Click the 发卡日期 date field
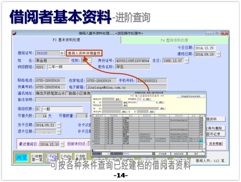The width and height of the screenshot is (241, 182). (46, 125)
